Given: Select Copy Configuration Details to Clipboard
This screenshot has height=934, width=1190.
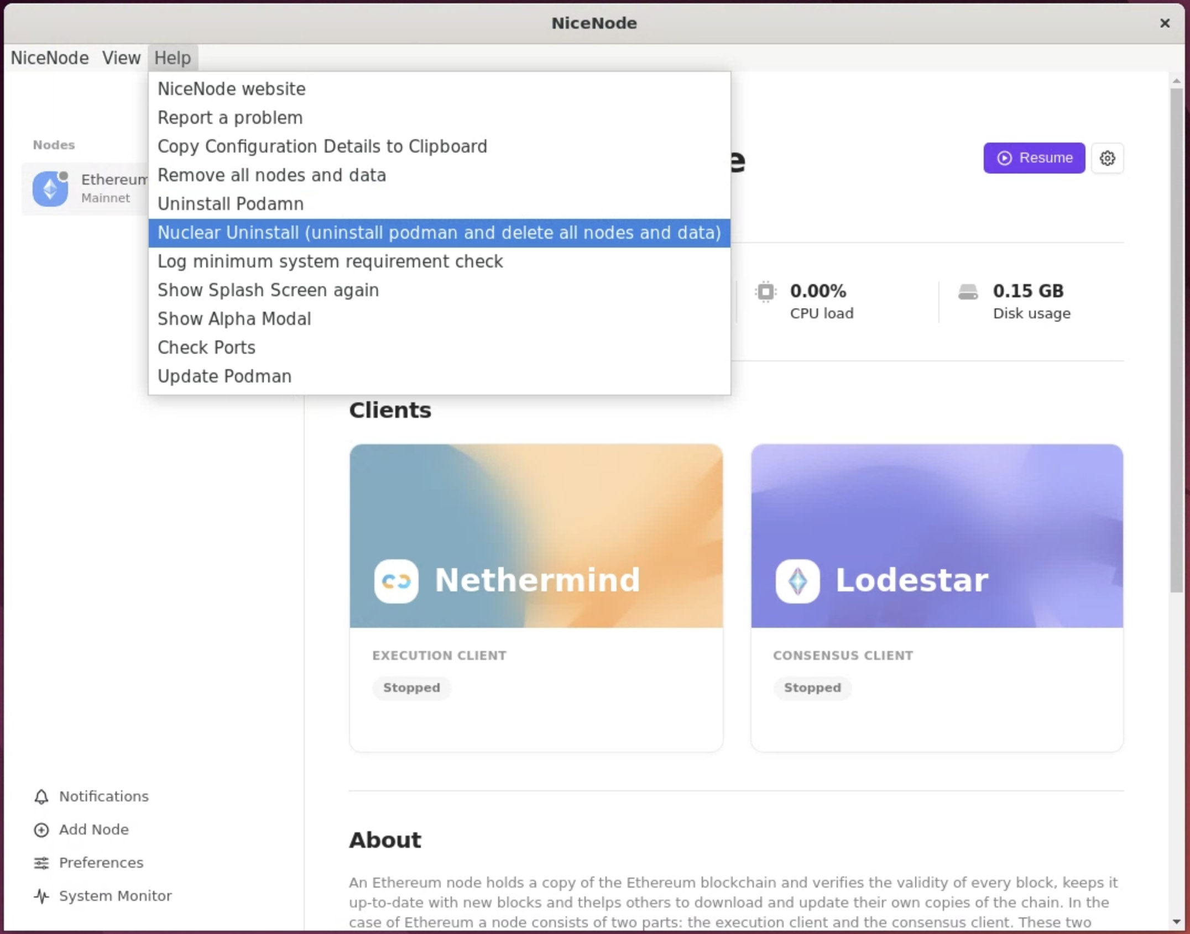Looking at the screenshot, I should [439, 146].
